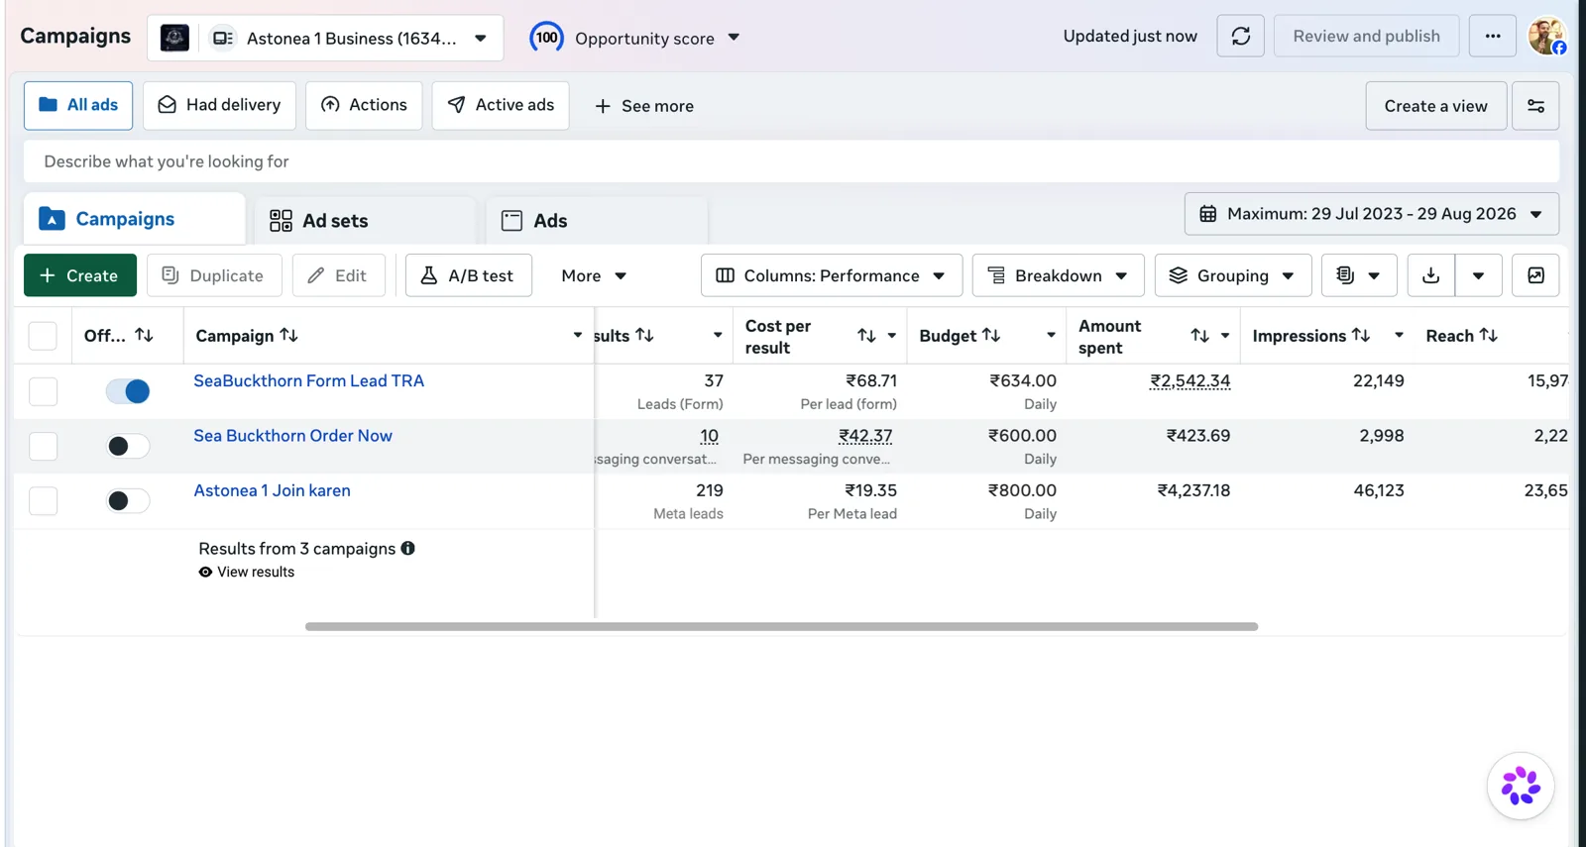This screenshot has width=1586, height=847.
Task: Click the Meta AI assistant bubble
Action: coord(1520,786)
